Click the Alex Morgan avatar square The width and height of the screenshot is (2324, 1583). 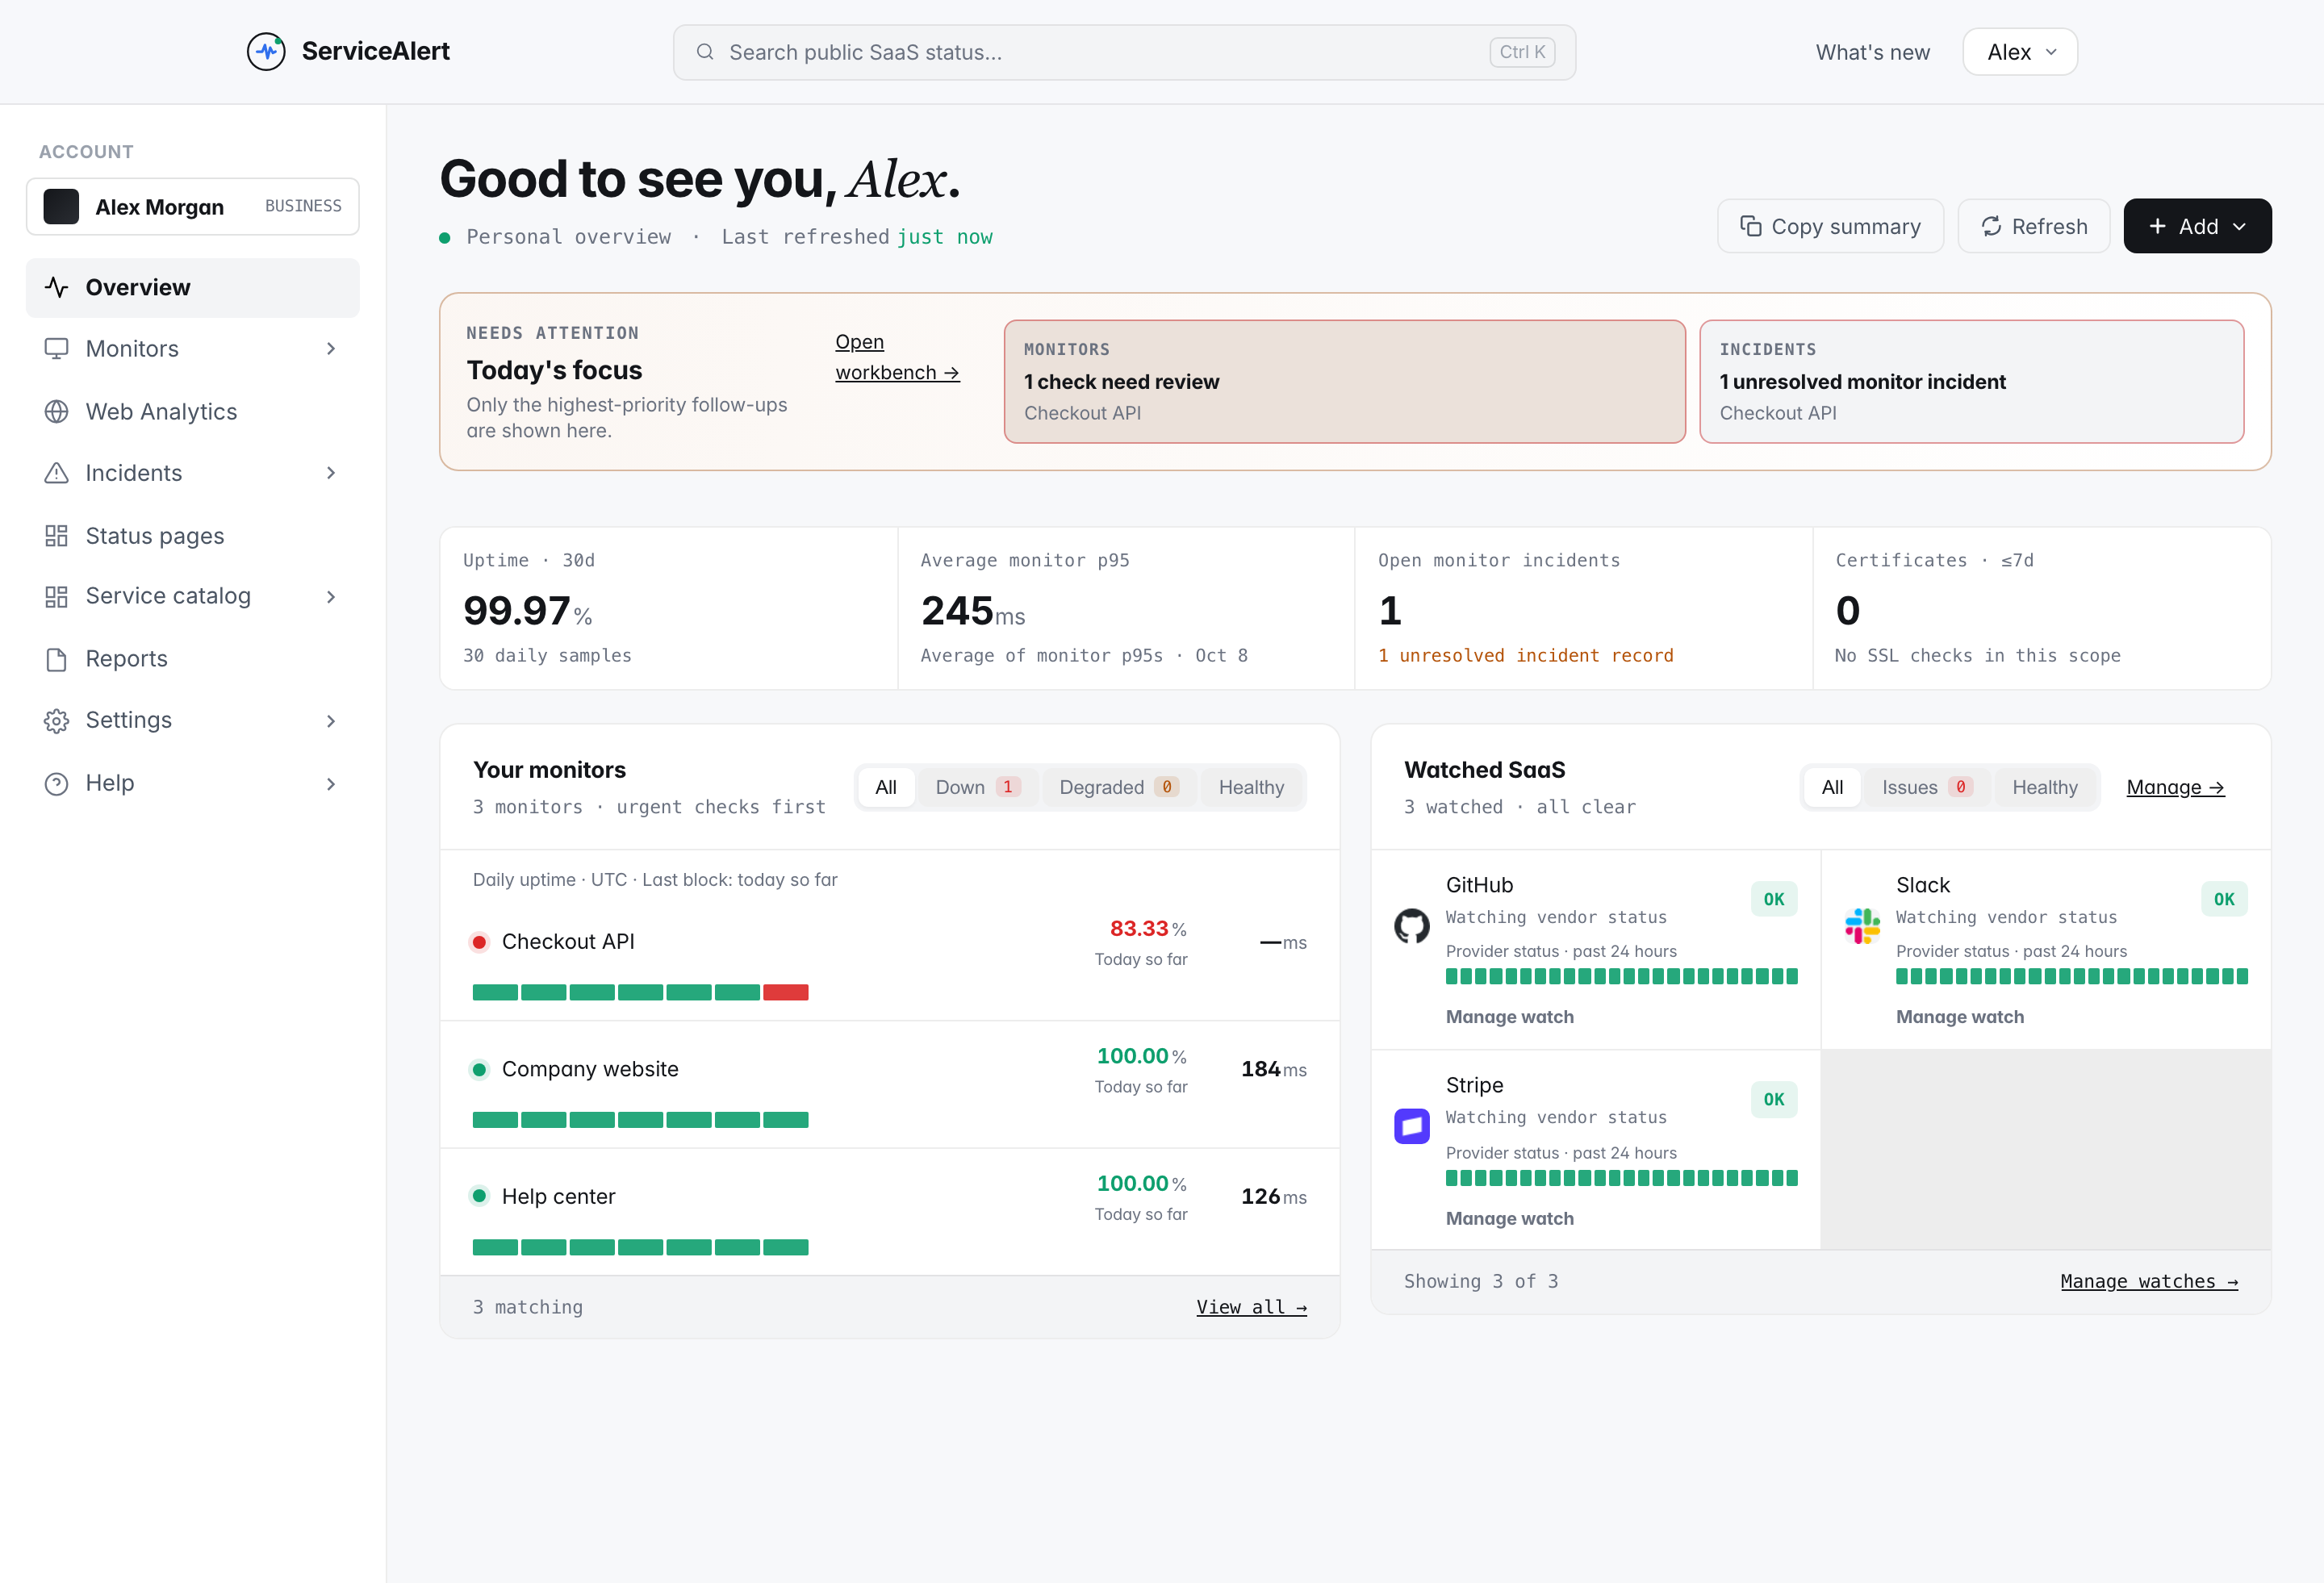point(61,206)
